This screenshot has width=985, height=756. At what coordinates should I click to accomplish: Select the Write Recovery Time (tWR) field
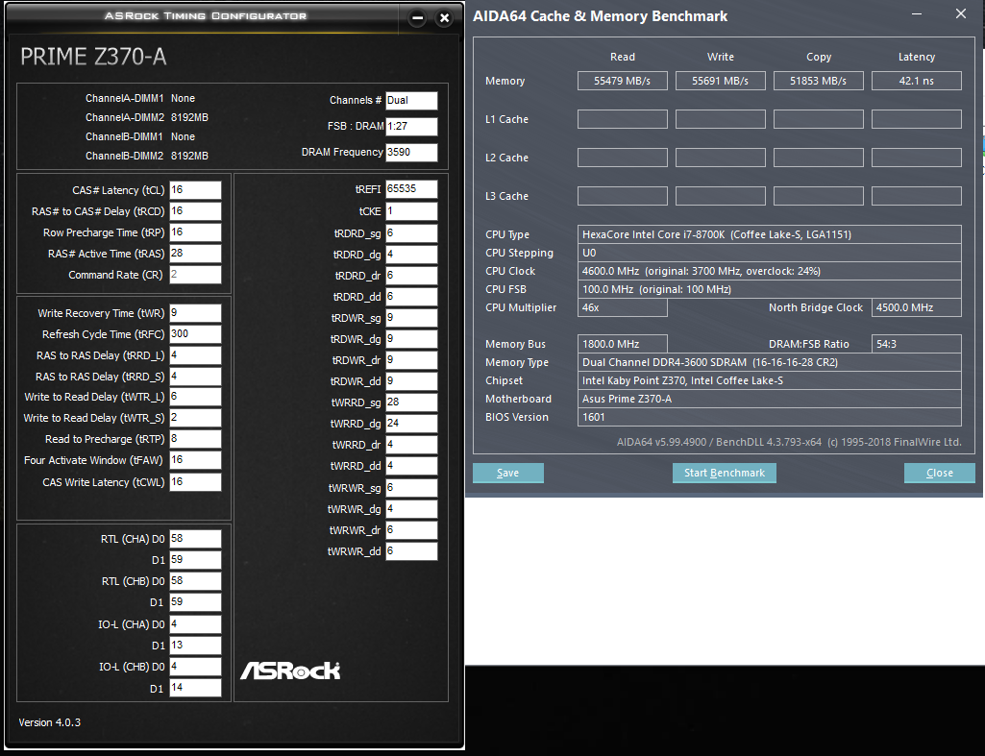tap(195, 313)
